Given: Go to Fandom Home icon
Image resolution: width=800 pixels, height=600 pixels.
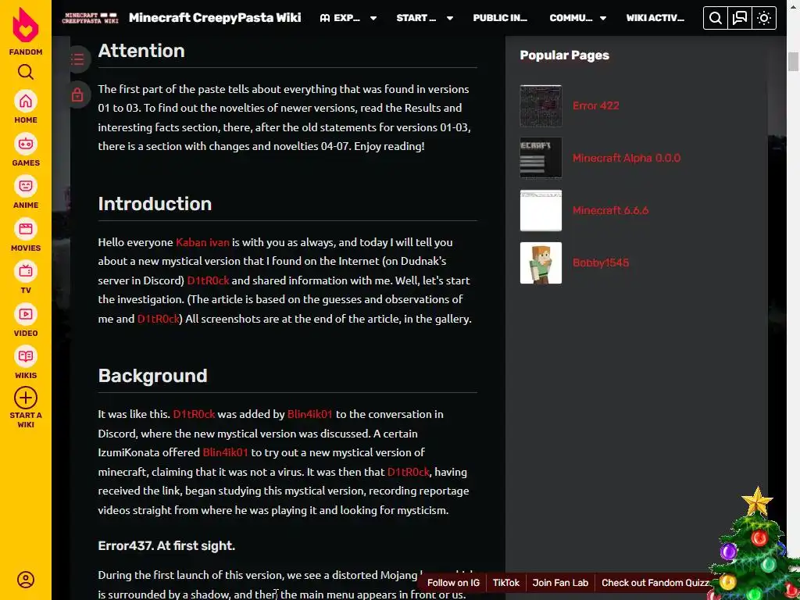Looking at the screenshot, I should (x=26, y=102).
